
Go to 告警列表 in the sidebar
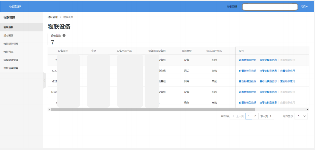click(x=8, y=52)
